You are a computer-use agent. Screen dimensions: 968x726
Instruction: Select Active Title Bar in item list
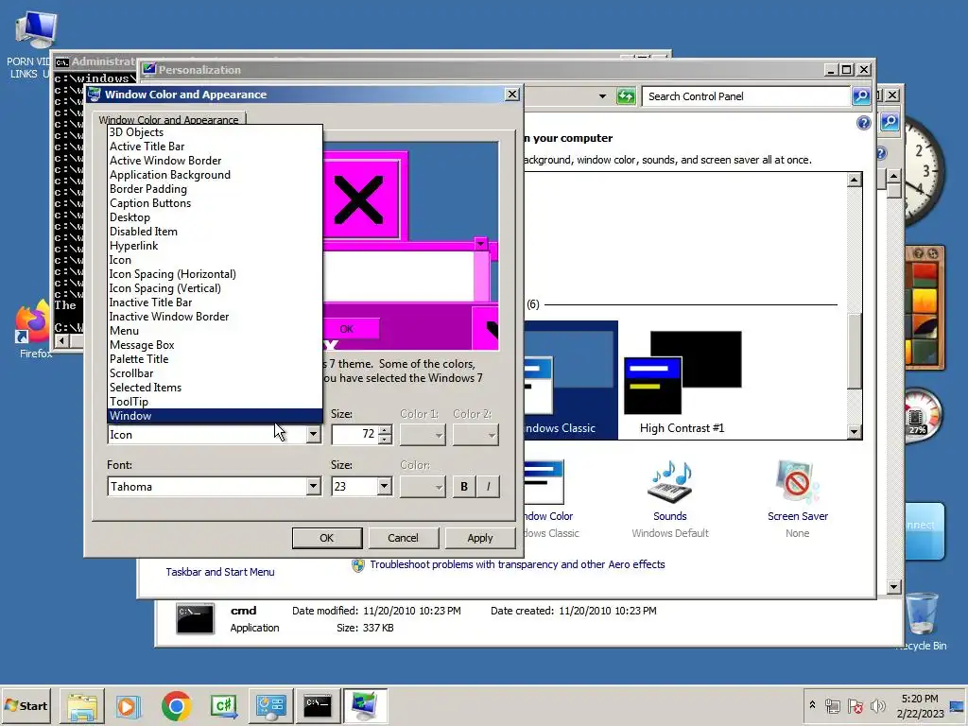click(x=215, y=147)
